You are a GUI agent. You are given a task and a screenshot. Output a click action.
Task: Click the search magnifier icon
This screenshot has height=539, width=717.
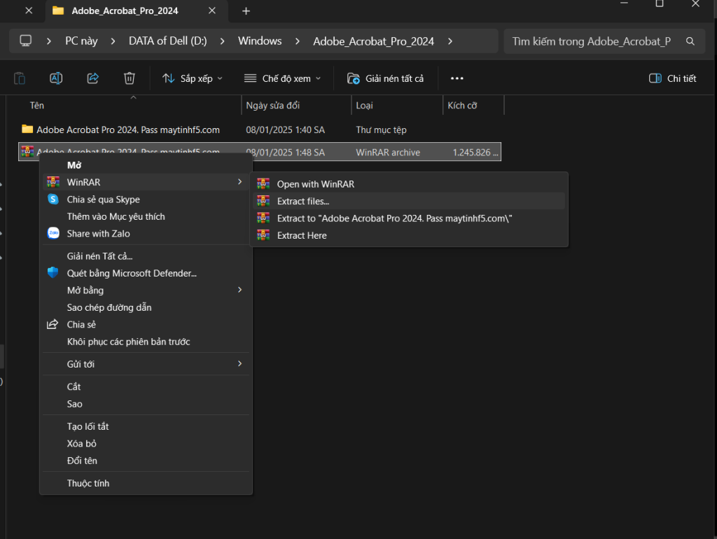click(x=690, y=41)
